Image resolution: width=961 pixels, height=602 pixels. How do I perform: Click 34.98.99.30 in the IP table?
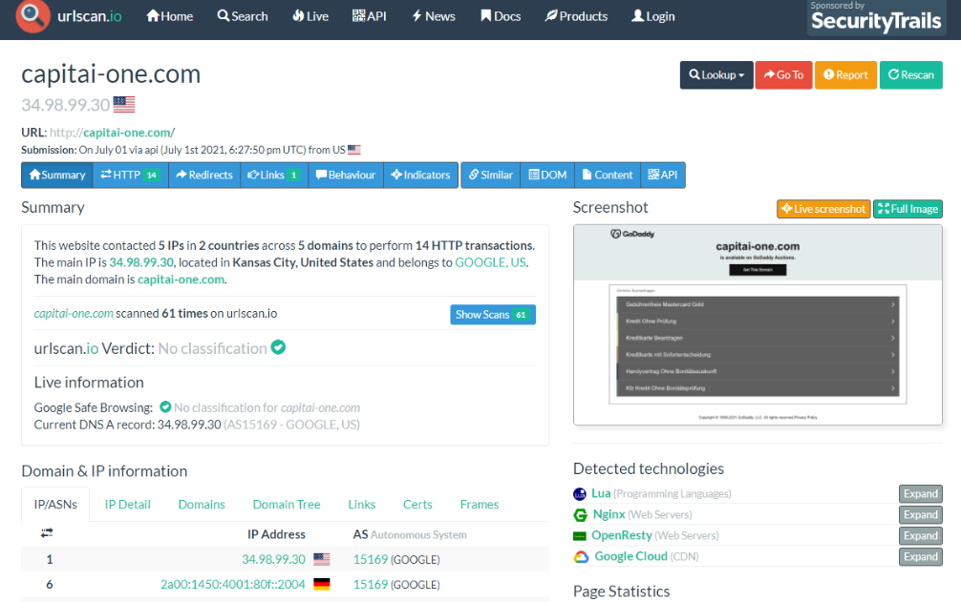tap(273, 559)
